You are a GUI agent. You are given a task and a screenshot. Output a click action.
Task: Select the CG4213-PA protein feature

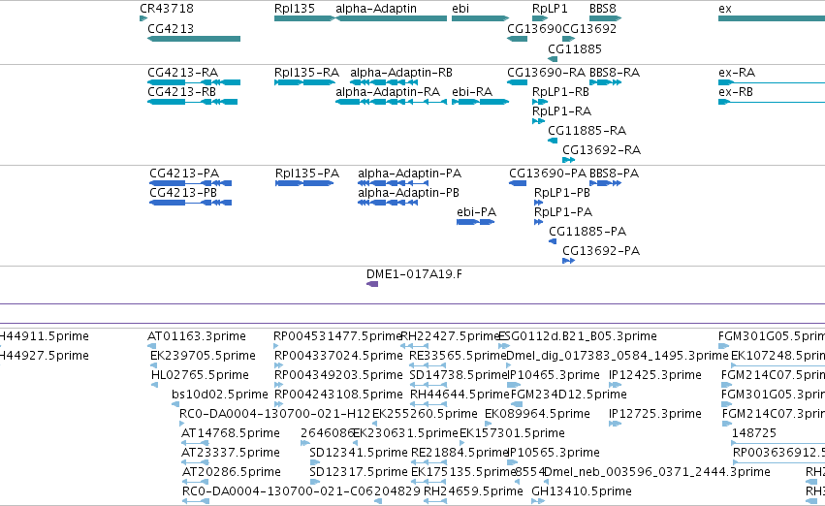click(x=190, y=183)
